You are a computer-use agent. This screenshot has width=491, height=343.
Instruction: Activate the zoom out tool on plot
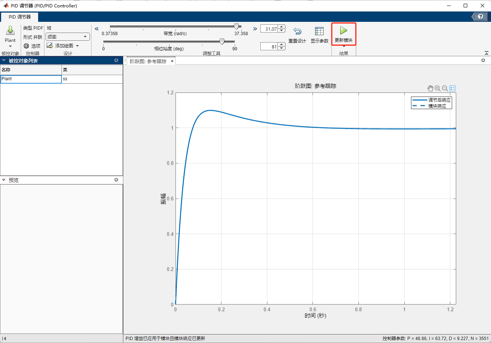coord(445,88)
